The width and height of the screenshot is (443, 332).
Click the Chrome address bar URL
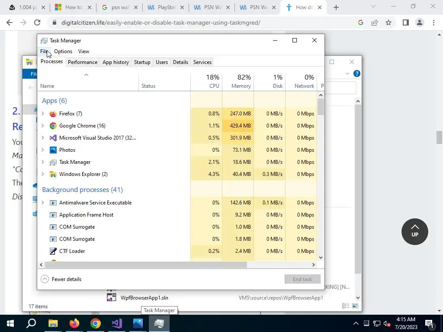[161, 22]
